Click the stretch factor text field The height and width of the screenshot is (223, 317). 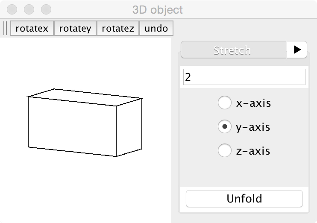[x=244, y=77]
